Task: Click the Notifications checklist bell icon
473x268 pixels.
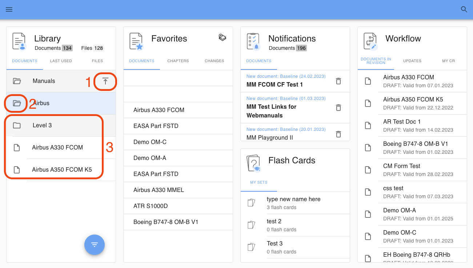Action: (x=253, y=41)
